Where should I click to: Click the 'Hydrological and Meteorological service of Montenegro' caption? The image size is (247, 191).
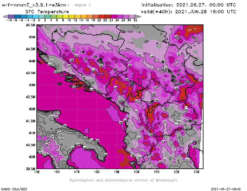[123, 180]
